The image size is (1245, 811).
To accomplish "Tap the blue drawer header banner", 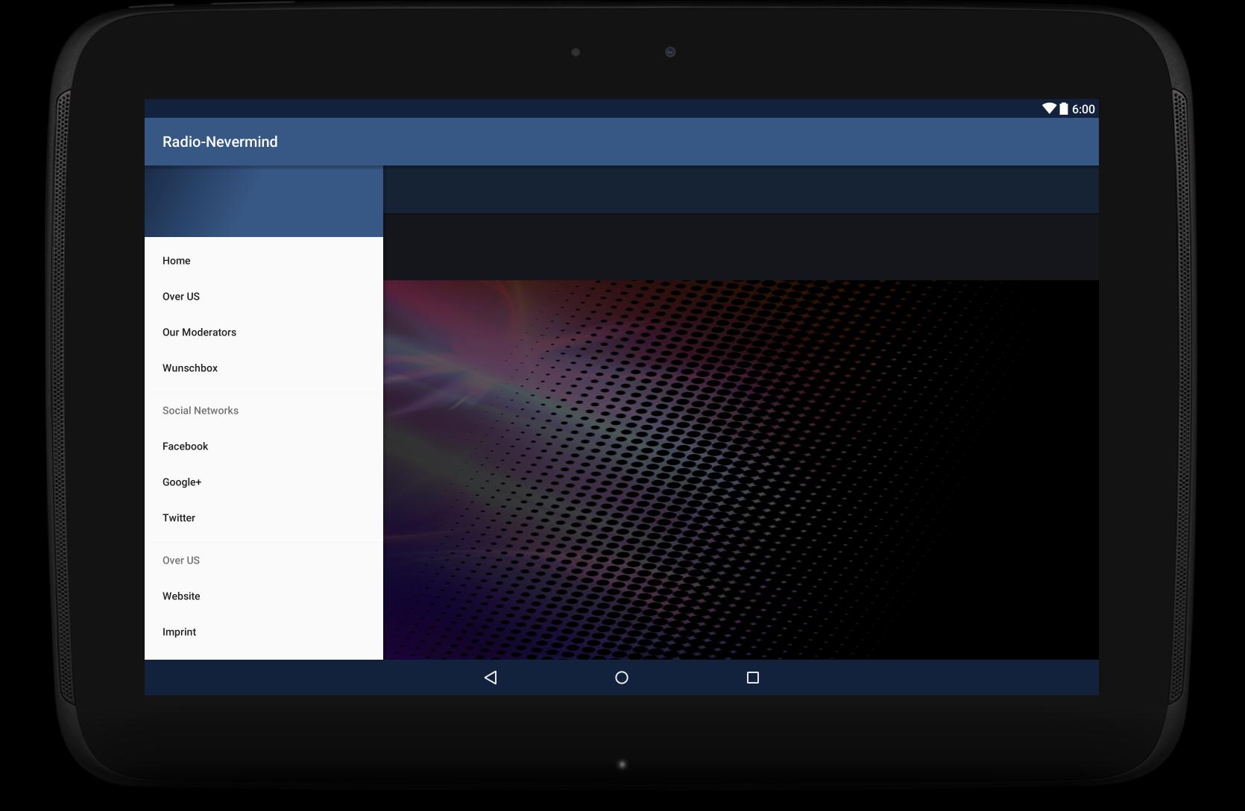I will (x=264, y=201).
